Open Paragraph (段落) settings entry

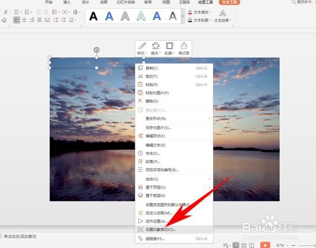(174, 162)
